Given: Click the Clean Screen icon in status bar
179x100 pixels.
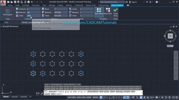Looking at the screenshot, I should click(x=173, y=97).
